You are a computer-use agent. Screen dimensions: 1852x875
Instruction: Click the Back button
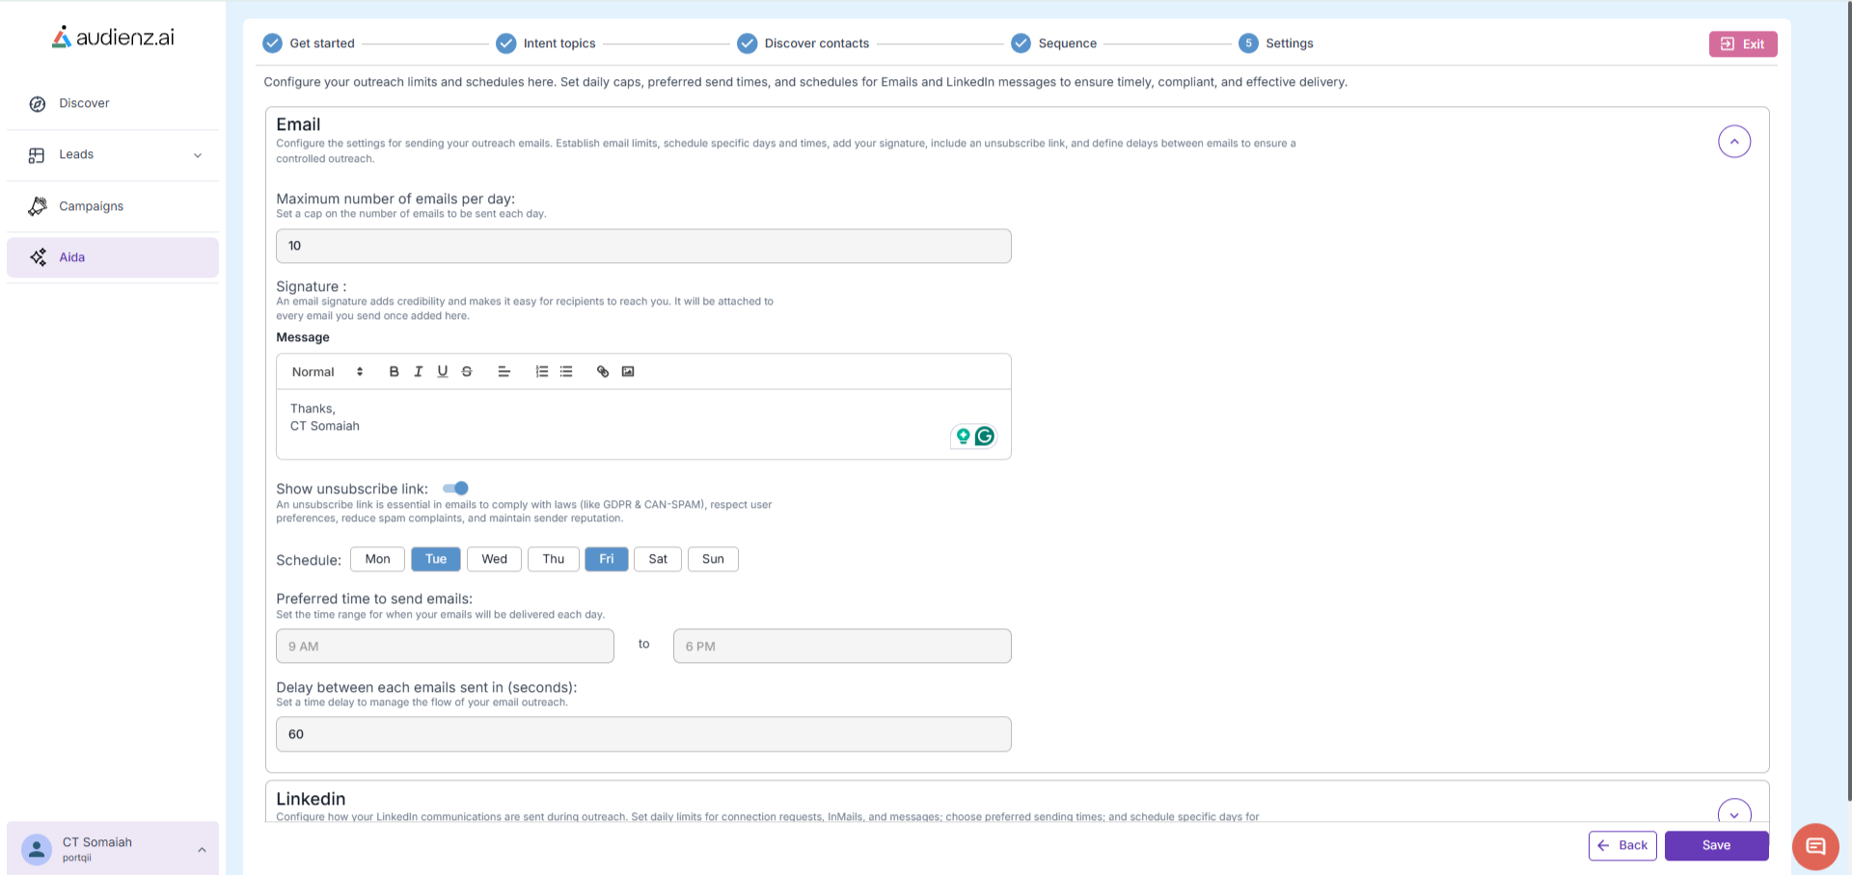[1622, 845]
